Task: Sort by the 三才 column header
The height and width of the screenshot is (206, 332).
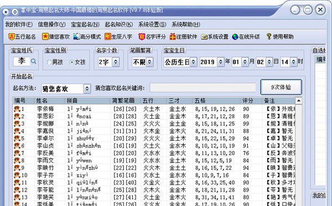Action: [179, 101]
